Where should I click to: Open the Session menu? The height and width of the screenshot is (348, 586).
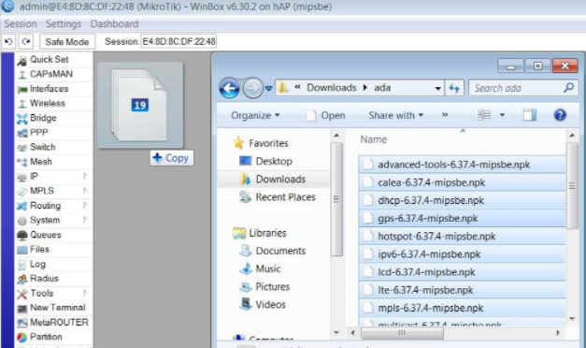click(21, 24)
